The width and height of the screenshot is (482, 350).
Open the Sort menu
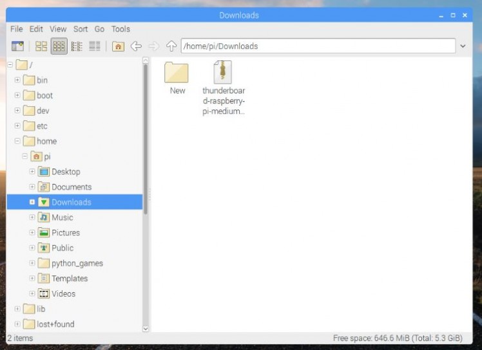coord(81,29)
